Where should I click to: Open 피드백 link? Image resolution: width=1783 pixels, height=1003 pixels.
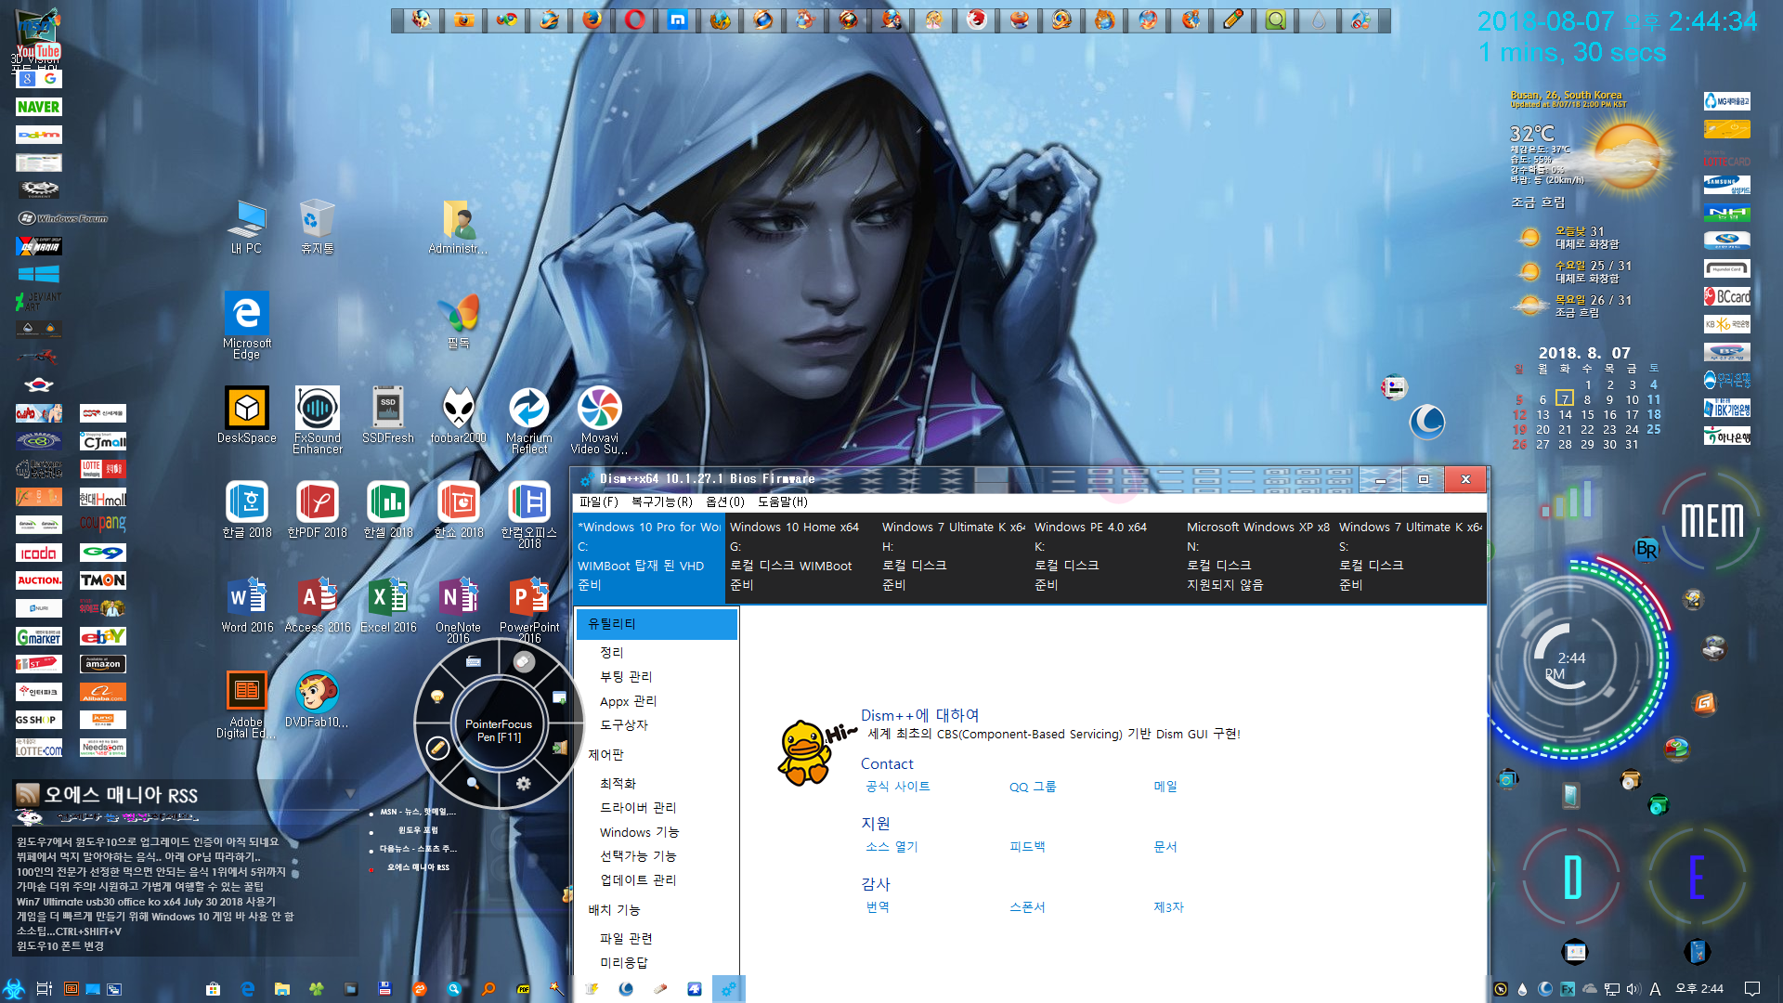pyautogui.click(x=1027, y=847)
